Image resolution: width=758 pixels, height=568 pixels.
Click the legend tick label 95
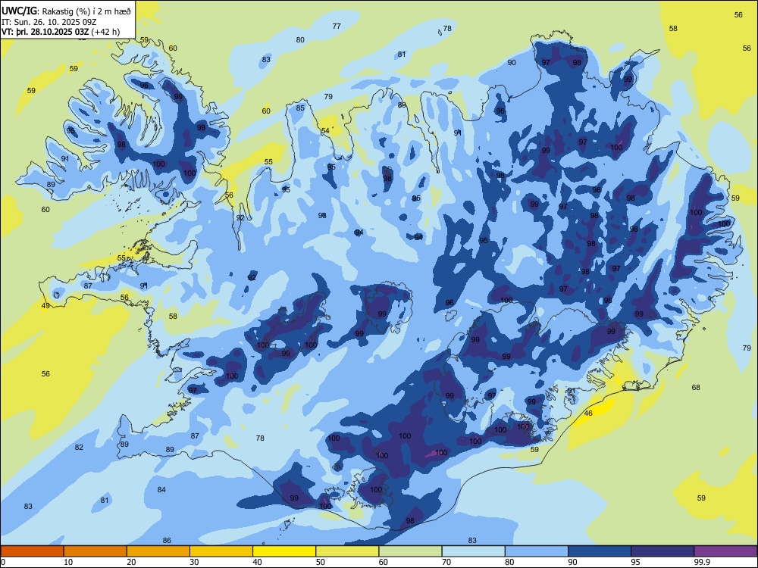tap(635, 562)
